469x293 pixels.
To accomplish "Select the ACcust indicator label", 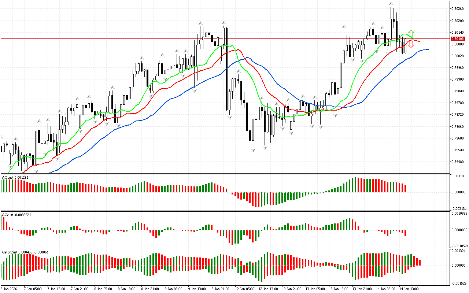I will pos(16,215).
